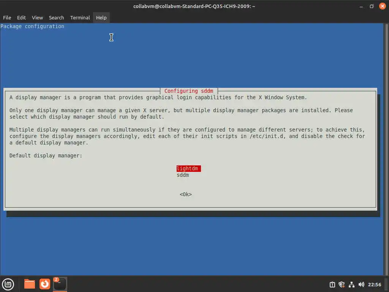Viewport: 389px width, 292px height.
Task: Open the Edit menu
Action: [21, 17]
